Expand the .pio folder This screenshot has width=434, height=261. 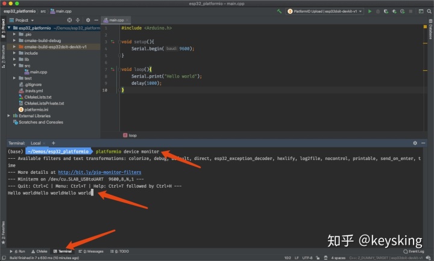14,34
